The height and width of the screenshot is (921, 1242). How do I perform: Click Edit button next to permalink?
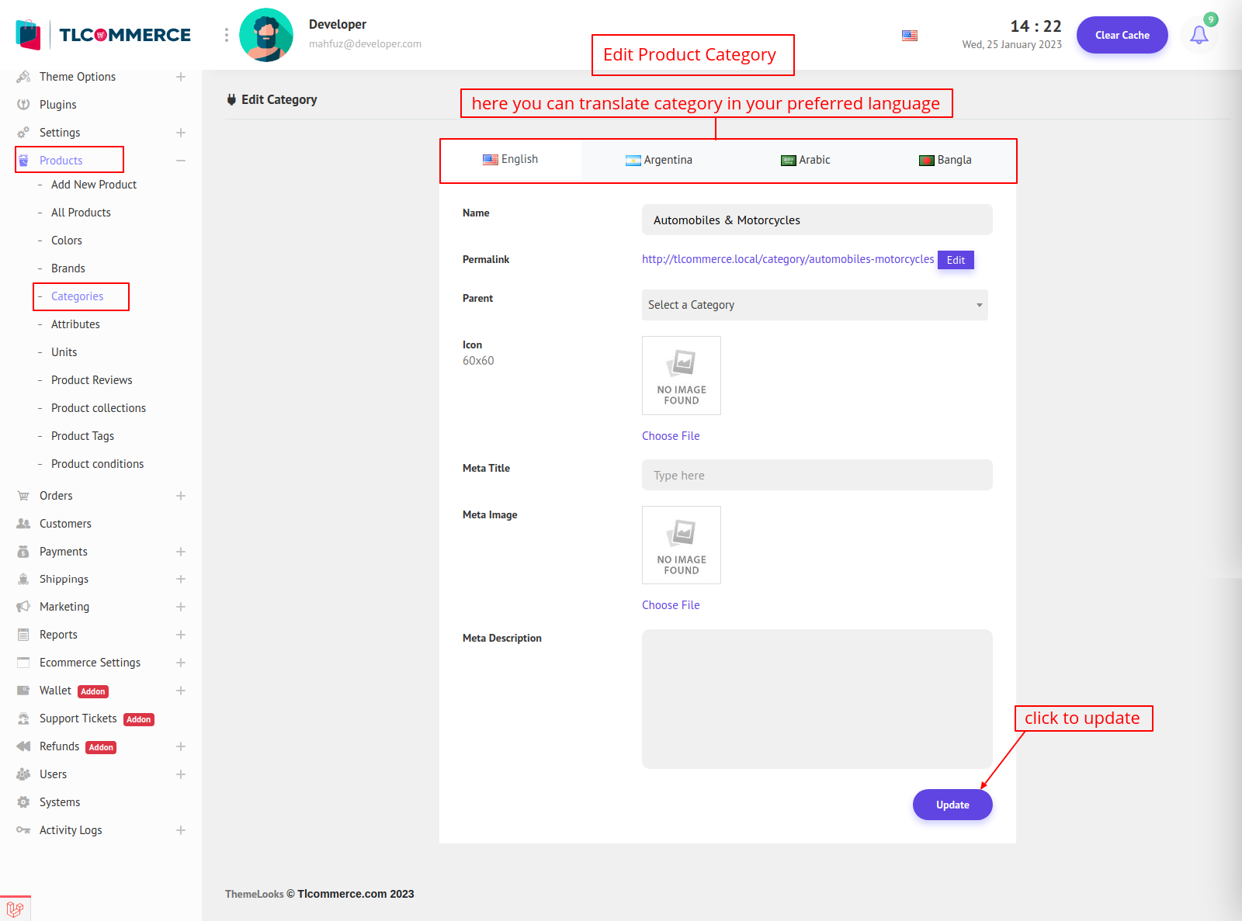click(956, 260)
